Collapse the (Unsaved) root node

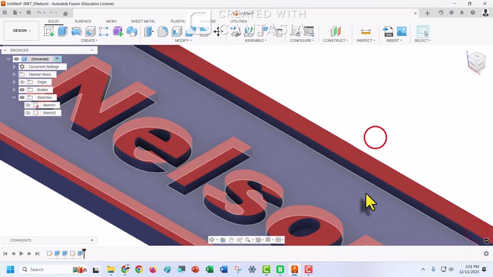[x=8, y=59]
